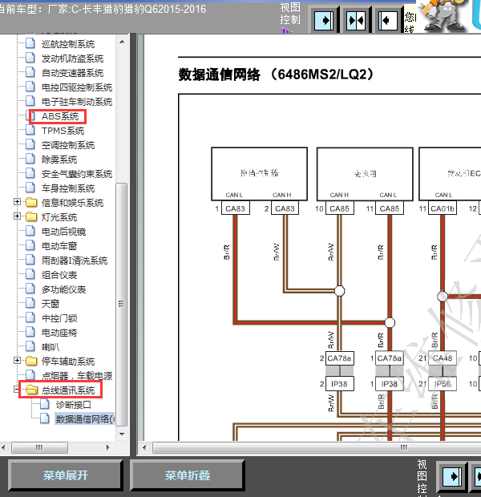Open the 电动后视镜 document

click(63, 232)
